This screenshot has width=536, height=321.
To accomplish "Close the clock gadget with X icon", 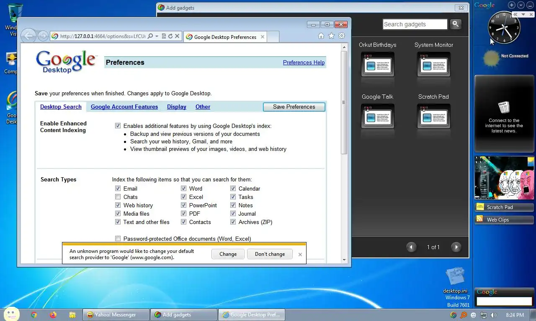I will point(530,14).
